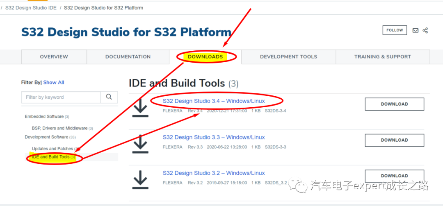Open S32 Design Studio 3.2 – Windows/Linux link
The height and width of the screenshot is (206, 443).
pyautogui.click(x=214, y=173)
